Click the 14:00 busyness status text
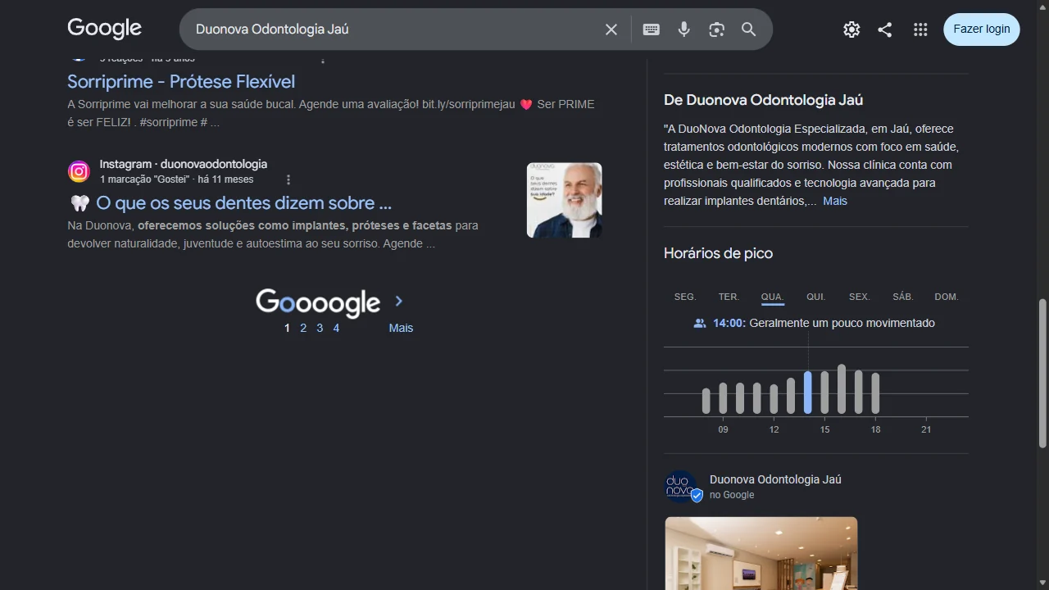Screen dimensions: 1049x590 click(824, 323)
